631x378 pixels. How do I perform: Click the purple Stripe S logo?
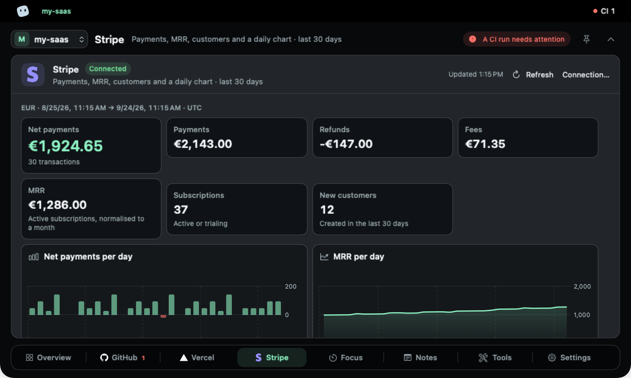click(x=33, y=75)
